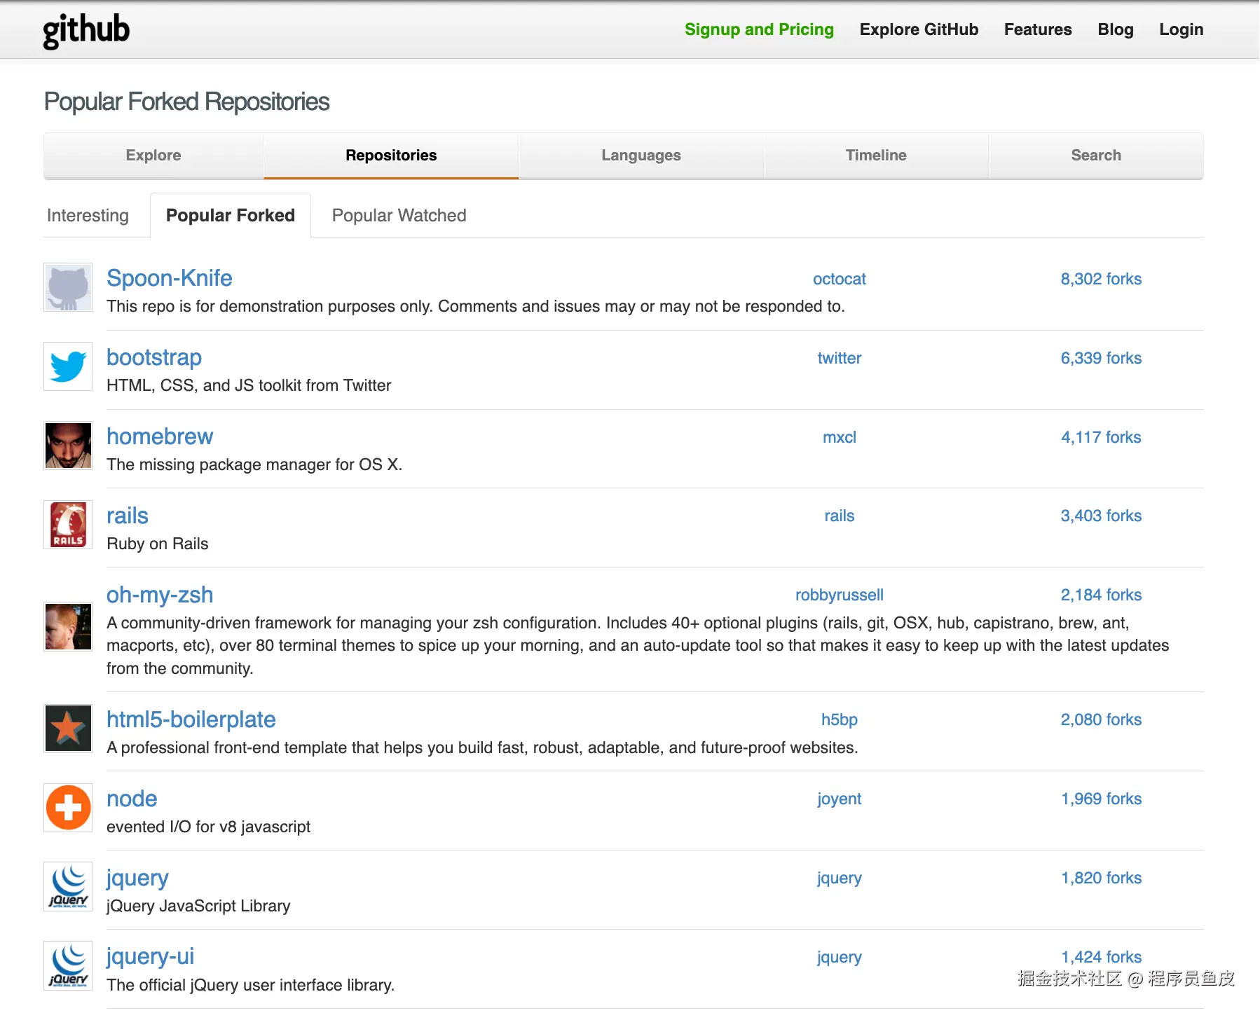Click the orange plus icon beside node
1260x1013 pixels.
click(68, 808)
